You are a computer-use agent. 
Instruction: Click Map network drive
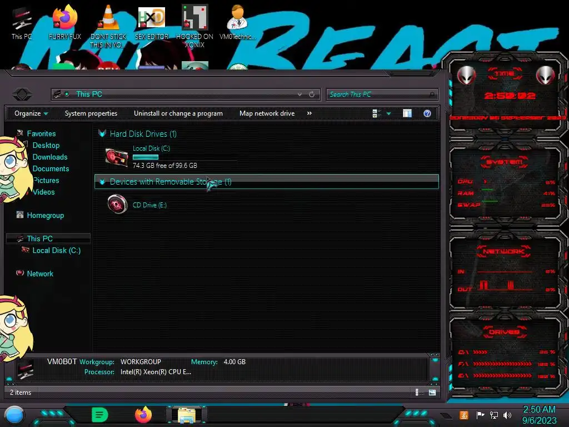coord(267,113)
